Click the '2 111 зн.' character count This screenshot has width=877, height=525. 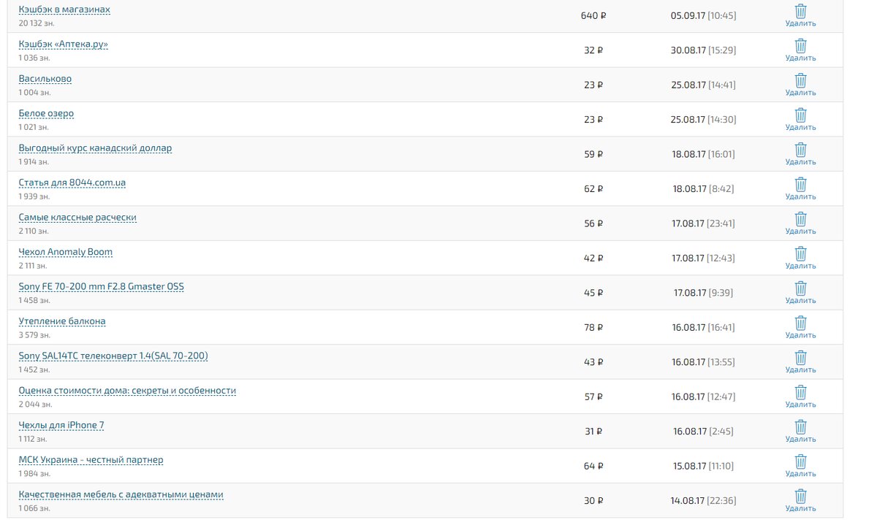click(x=34, y=266)
